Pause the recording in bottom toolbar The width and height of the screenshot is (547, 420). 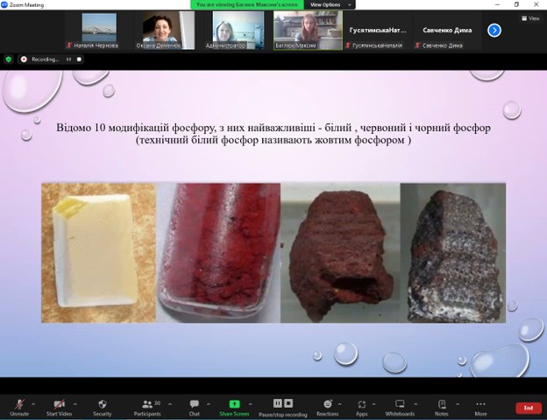(278, 403)
